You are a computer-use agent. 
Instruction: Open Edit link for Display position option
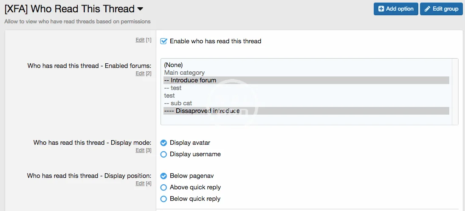tap(140, 183)
